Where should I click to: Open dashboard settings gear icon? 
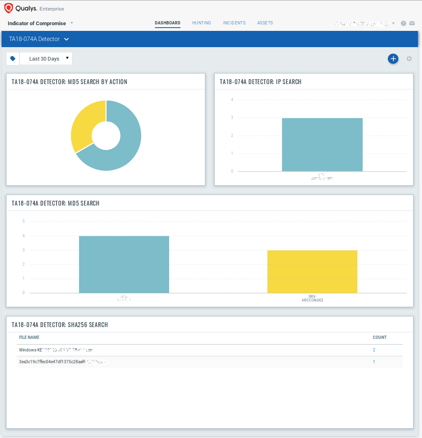(x=409, y=59)
